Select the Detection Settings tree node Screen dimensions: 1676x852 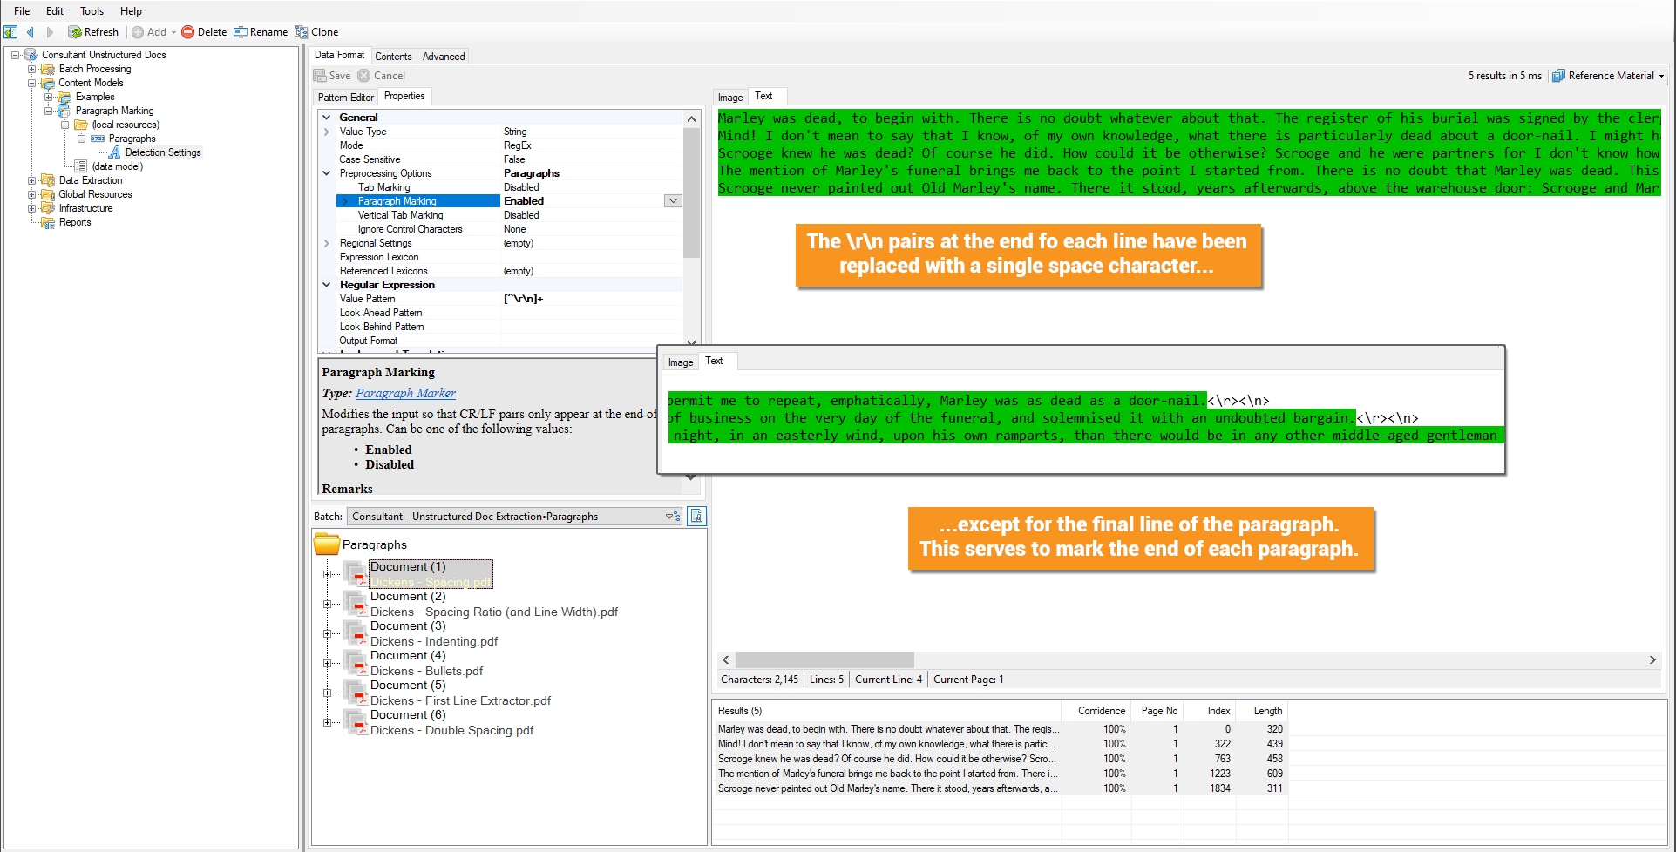click(x=163, y=152)
